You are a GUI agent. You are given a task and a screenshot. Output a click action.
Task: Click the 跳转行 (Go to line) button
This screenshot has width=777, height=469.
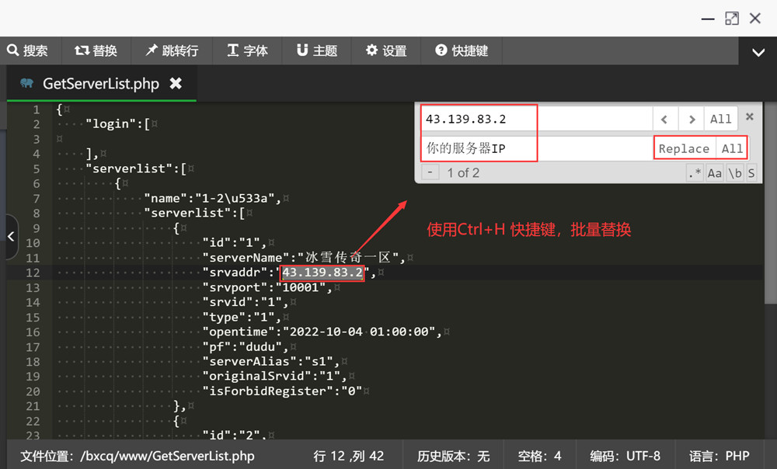click(172, 50)
